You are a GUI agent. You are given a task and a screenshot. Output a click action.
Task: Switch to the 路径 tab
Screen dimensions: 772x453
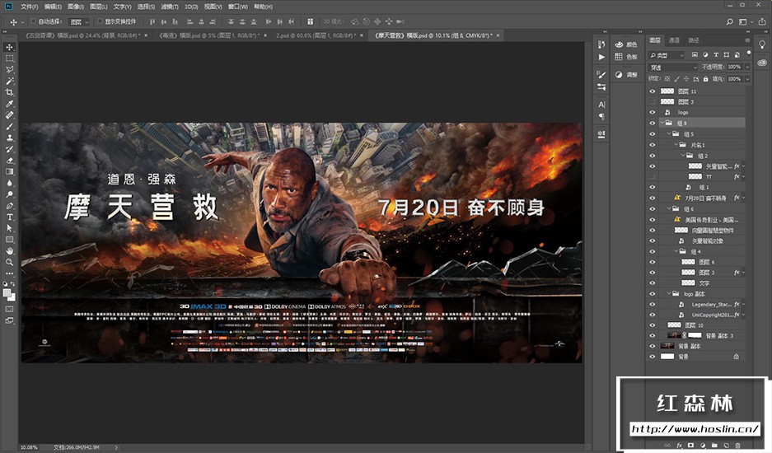coord(693,40)
